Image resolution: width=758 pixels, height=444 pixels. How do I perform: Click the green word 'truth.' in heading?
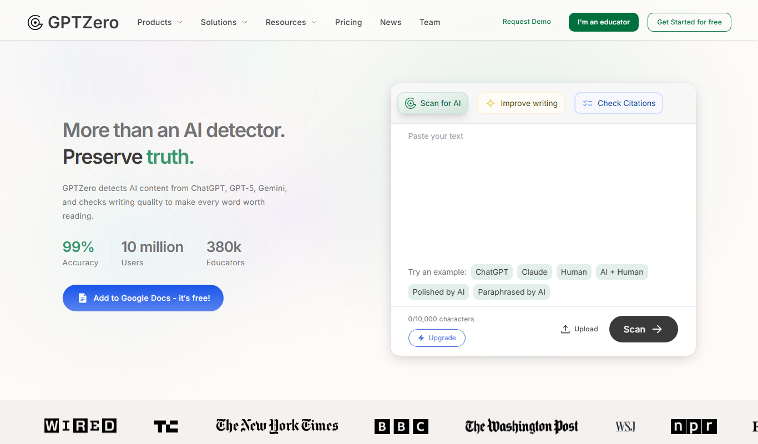point(170,157)
